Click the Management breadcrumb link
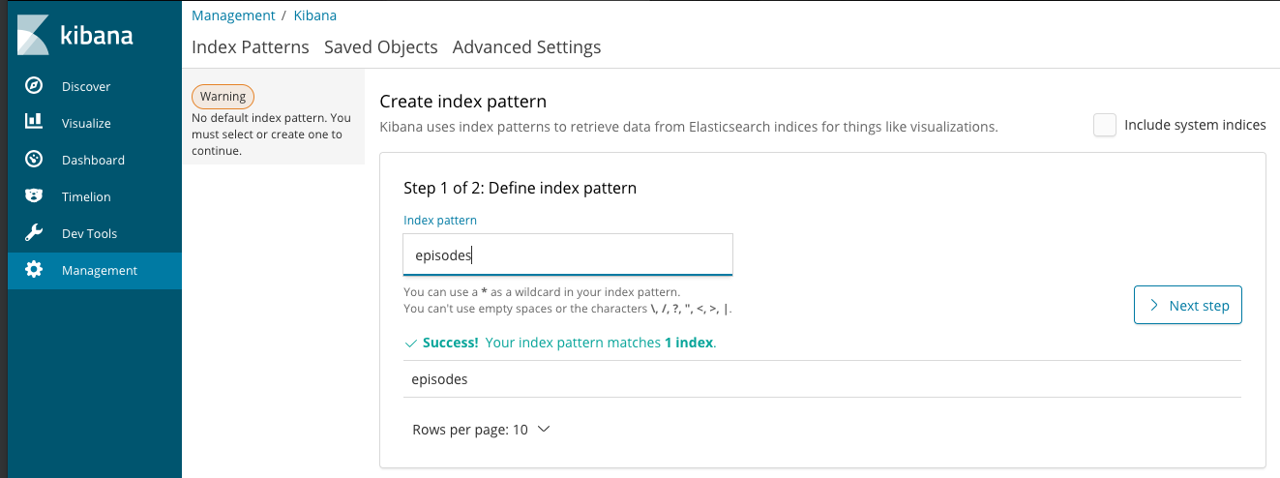Screen dimensions: 1280x478 [x=233, y=15]
